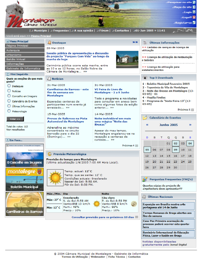Click Ficha Técnica footer link

[x=116, y=257]
